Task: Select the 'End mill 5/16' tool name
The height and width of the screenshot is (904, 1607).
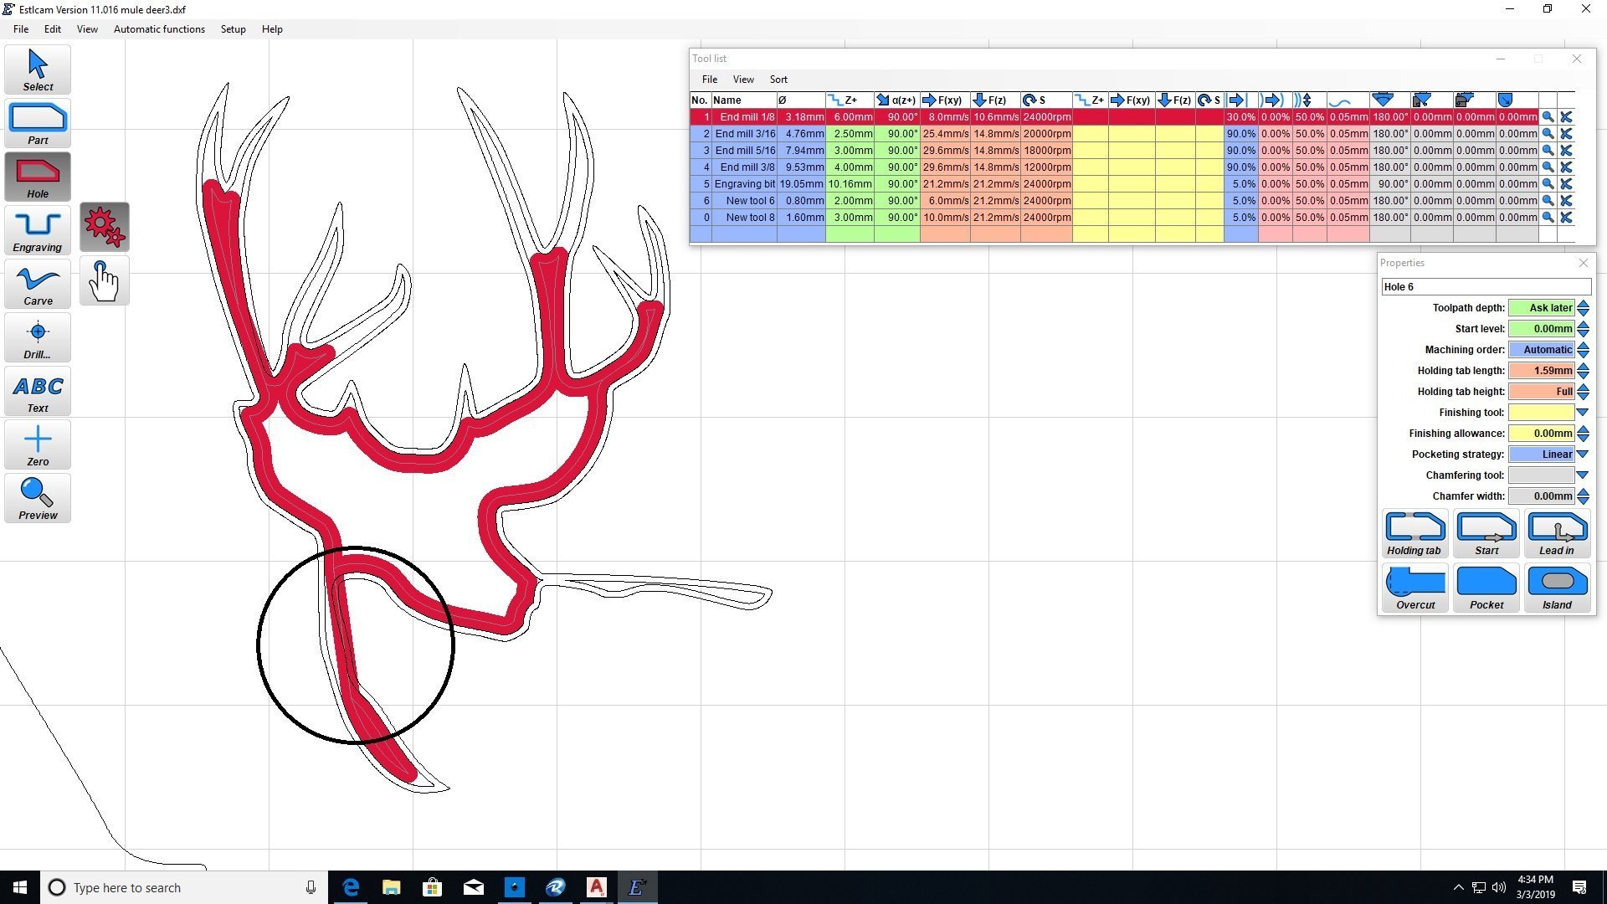Action: point(745,151)
